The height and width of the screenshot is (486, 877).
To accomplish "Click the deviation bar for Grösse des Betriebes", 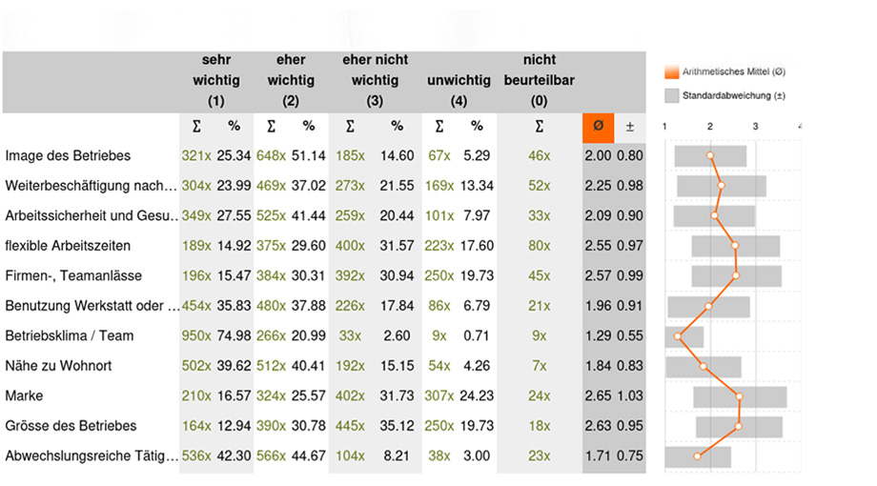I will pos(739,427).
